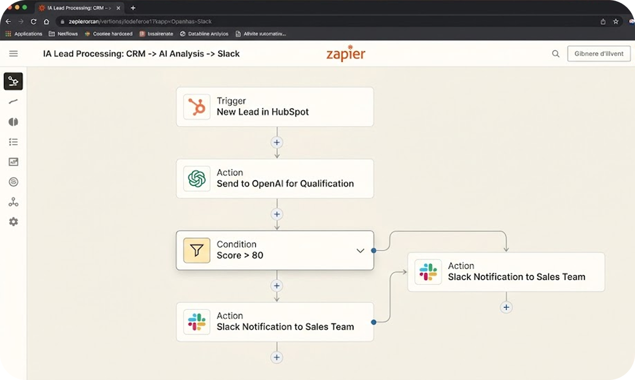Select the workflow editor icon in sidebar

click(13, 82)
